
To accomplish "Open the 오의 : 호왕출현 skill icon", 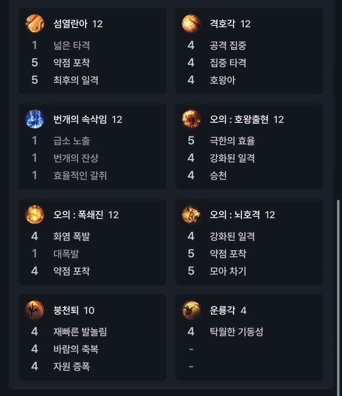I will [192, 119].
